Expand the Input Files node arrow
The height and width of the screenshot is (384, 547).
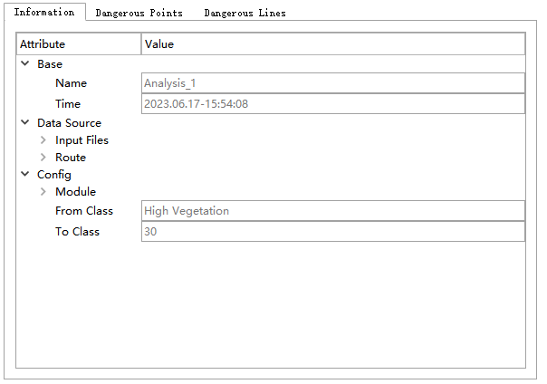pos(43,139)
